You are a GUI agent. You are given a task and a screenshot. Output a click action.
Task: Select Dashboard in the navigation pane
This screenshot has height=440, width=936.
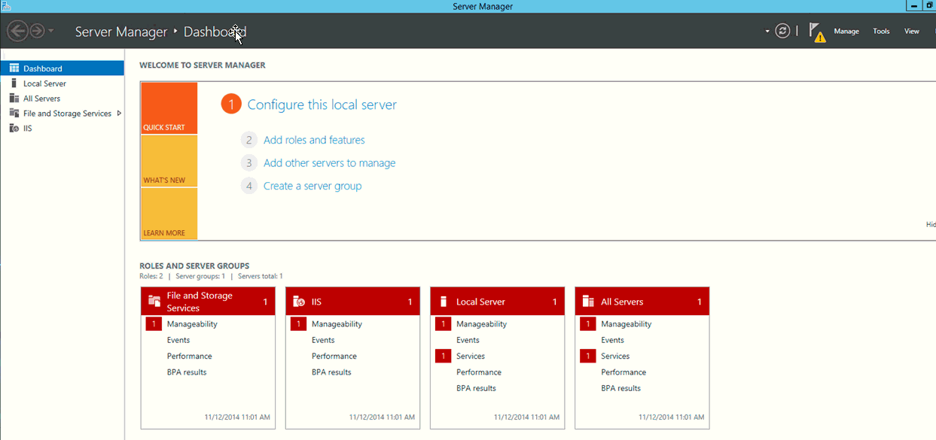(63, 68)
